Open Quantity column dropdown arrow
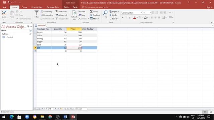The image size is (214, 120). coord(65,29)
